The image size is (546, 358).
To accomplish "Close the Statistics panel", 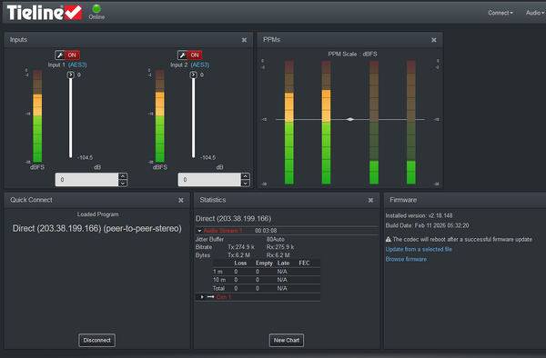I will 370,200.
